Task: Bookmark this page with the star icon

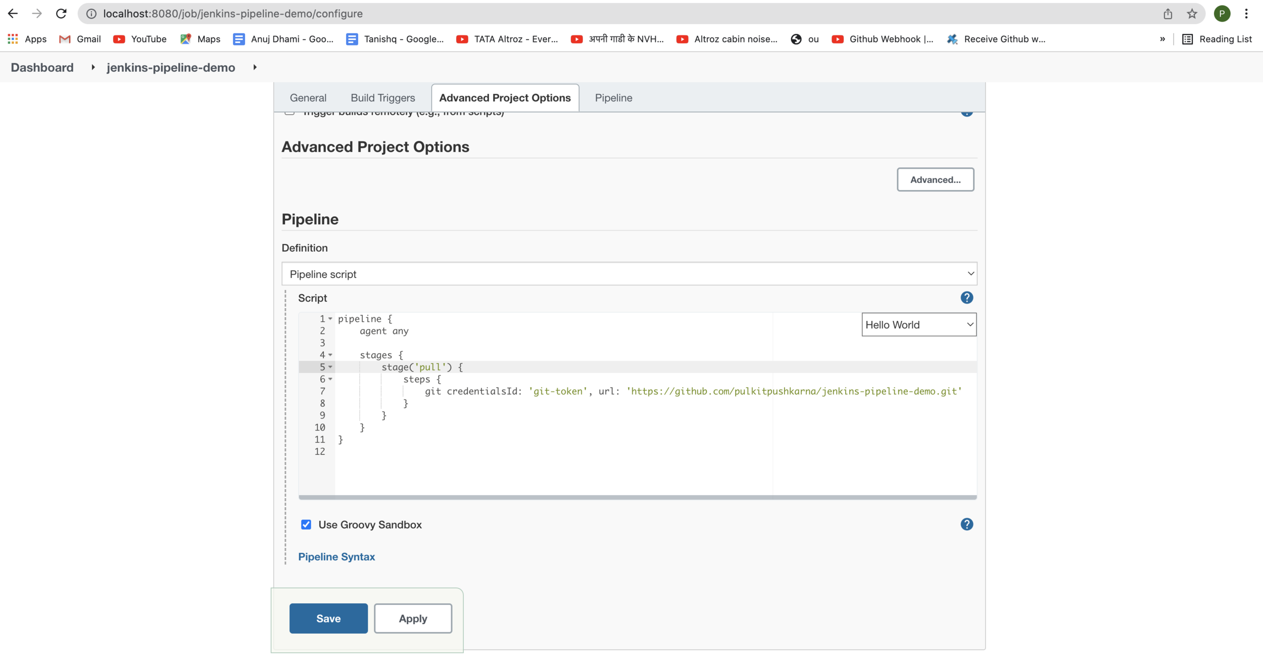Action: coord(1192,14)
